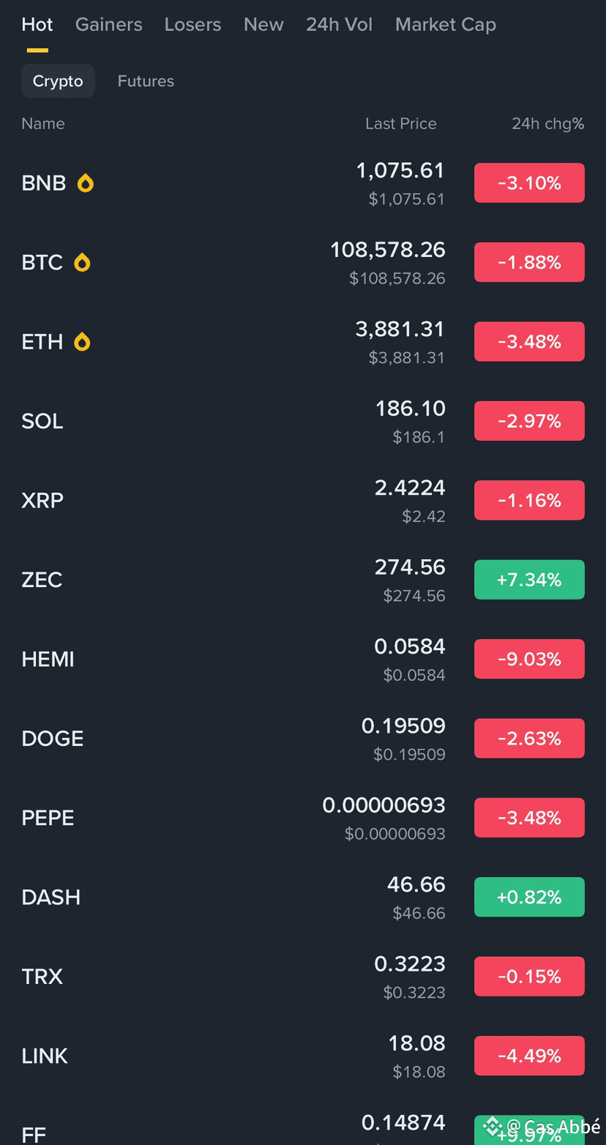The image size is (606, 1145).
Task: Tap the hot flame icon beside ETH
Action: [82, 342]
